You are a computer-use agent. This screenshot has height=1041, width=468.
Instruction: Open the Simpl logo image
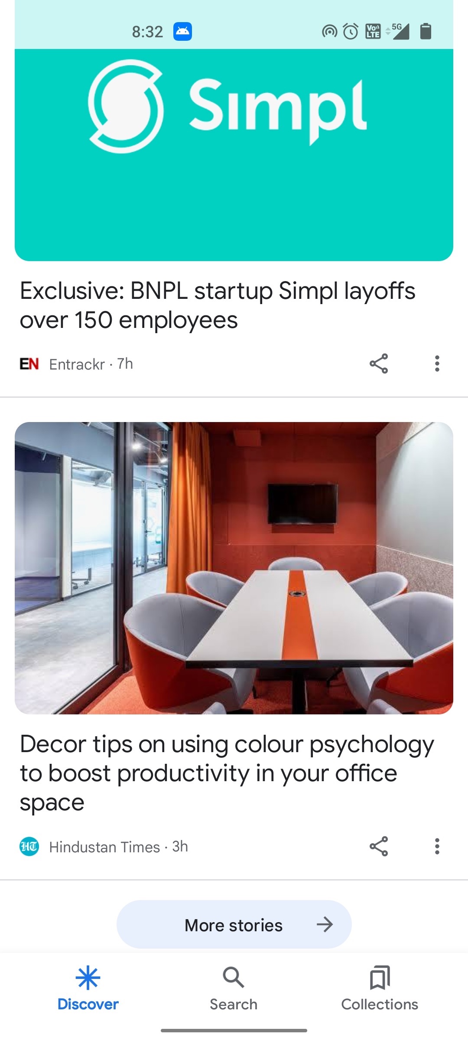click(234, 155)
